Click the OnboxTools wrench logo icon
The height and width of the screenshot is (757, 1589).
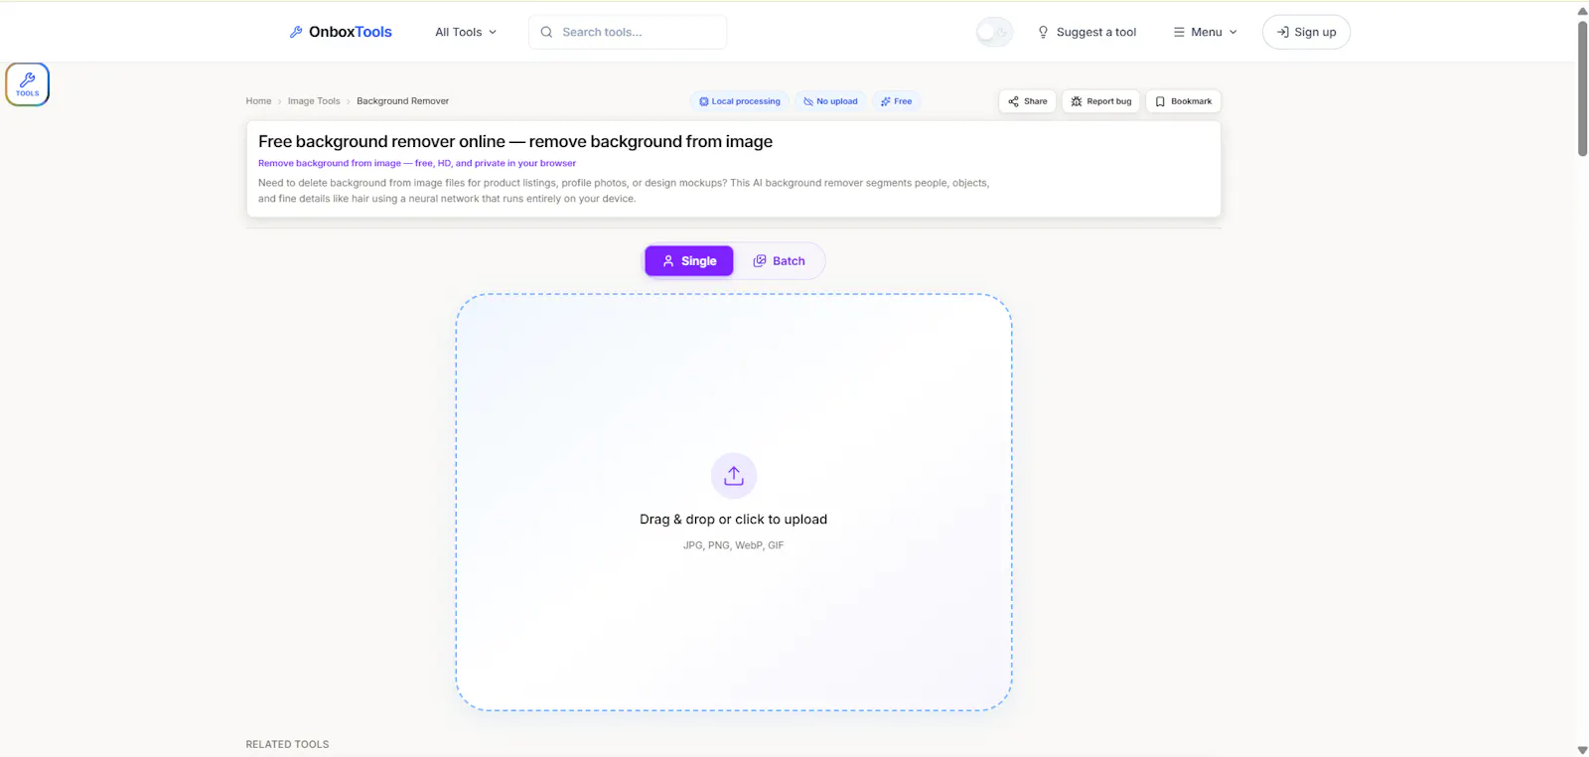[x=296, y=32]
